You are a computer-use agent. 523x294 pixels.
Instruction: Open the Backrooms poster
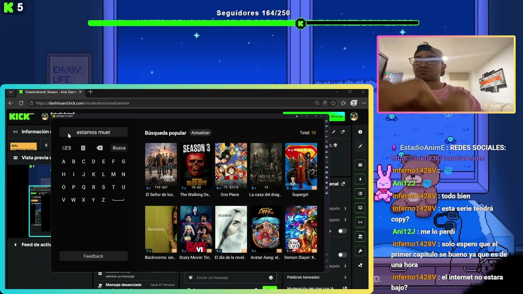[161, 229]
